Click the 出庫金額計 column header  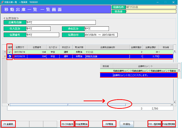151,47
